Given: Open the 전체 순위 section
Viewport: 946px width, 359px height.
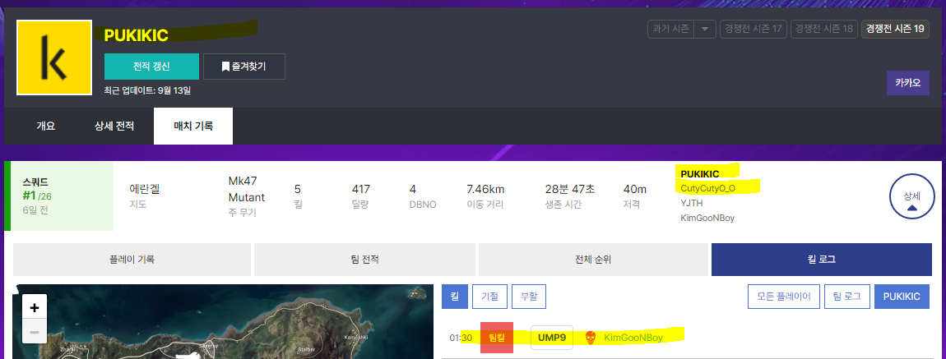Looking at the screenshot, I should [591, 260].
